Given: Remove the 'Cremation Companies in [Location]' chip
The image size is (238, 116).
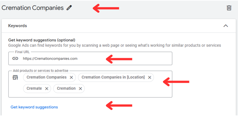Looking at the screenshot, I should [150, 78].
